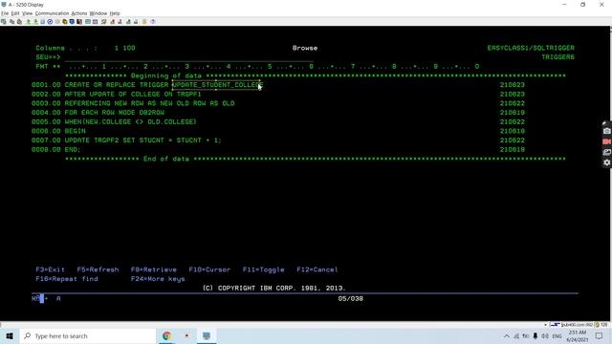
Task: Open the View menu
Action: coord(28,13)
